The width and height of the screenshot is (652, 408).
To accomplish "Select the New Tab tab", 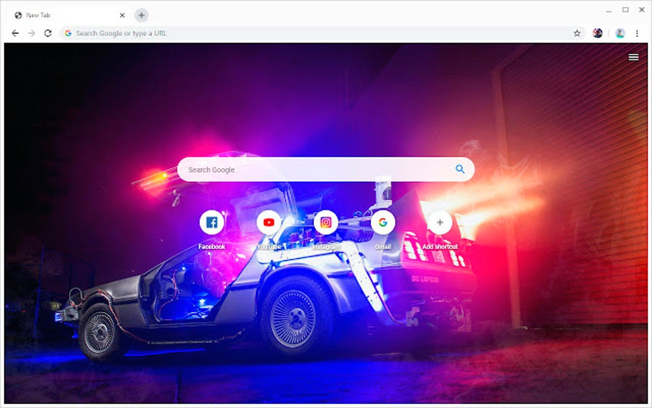I will 68,15.
